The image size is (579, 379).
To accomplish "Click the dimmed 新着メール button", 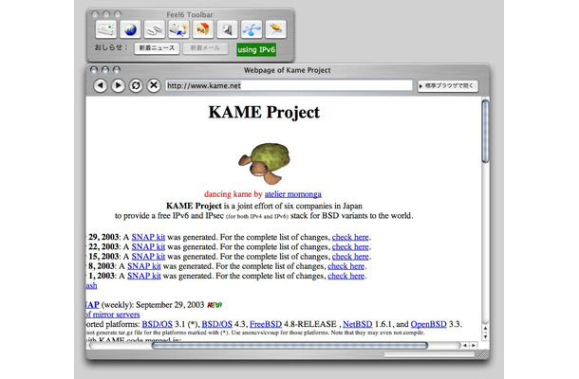I will 205,48.
